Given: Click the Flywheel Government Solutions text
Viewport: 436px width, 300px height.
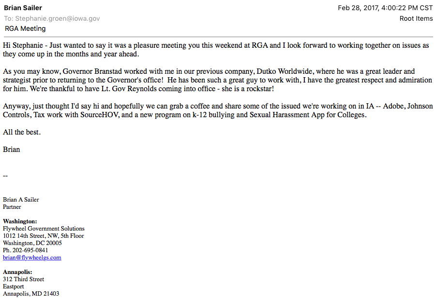Looking at the screenshot, I should [x=44, y=229].
